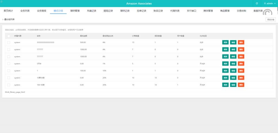
Task: Click the refresh icon in the header
Action: point(257,4)
